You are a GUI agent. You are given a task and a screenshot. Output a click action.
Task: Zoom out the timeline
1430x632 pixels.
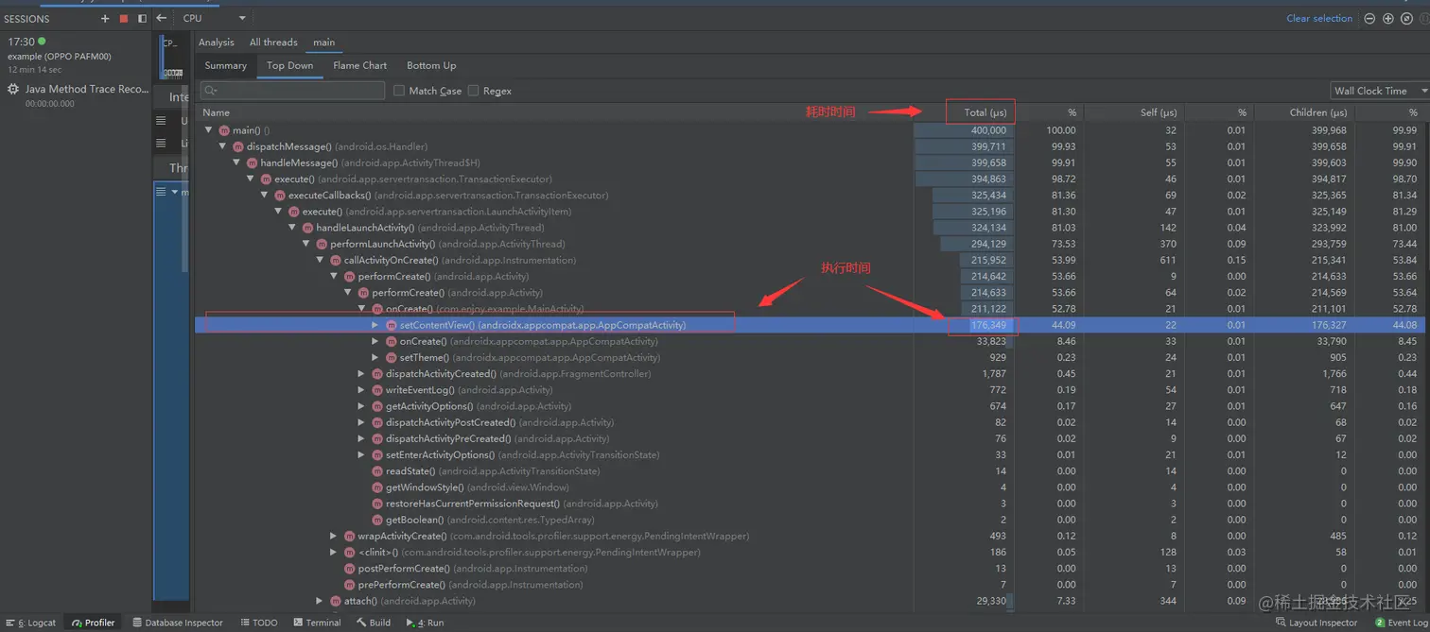(x=1369, y=19)
